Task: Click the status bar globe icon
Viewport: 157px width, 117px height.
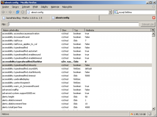Action: coord(150,114)
